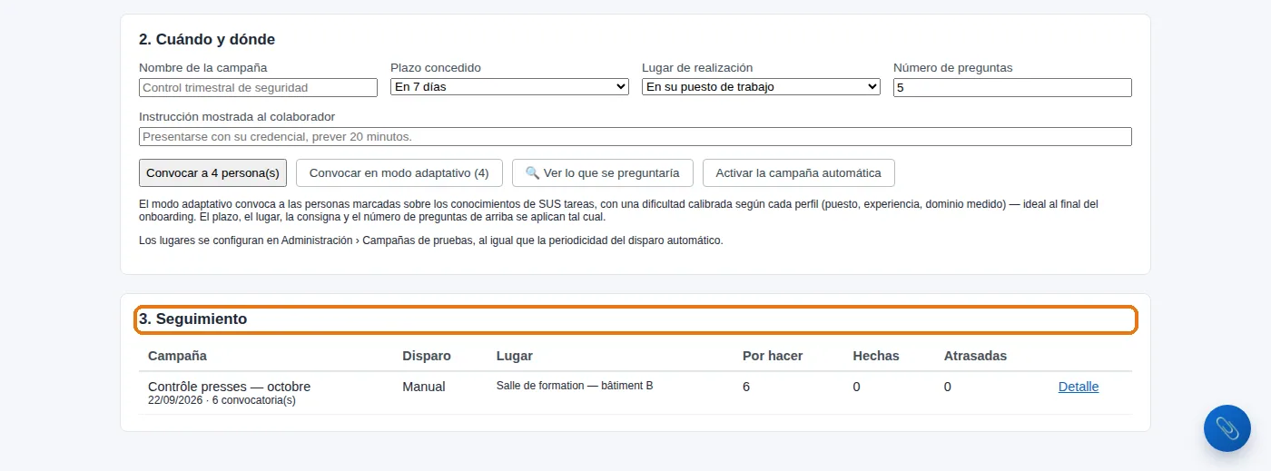The height and width of the screenshot is (471, 1271).
Task: Click the Por hacer column header
Action: (773, 356)
